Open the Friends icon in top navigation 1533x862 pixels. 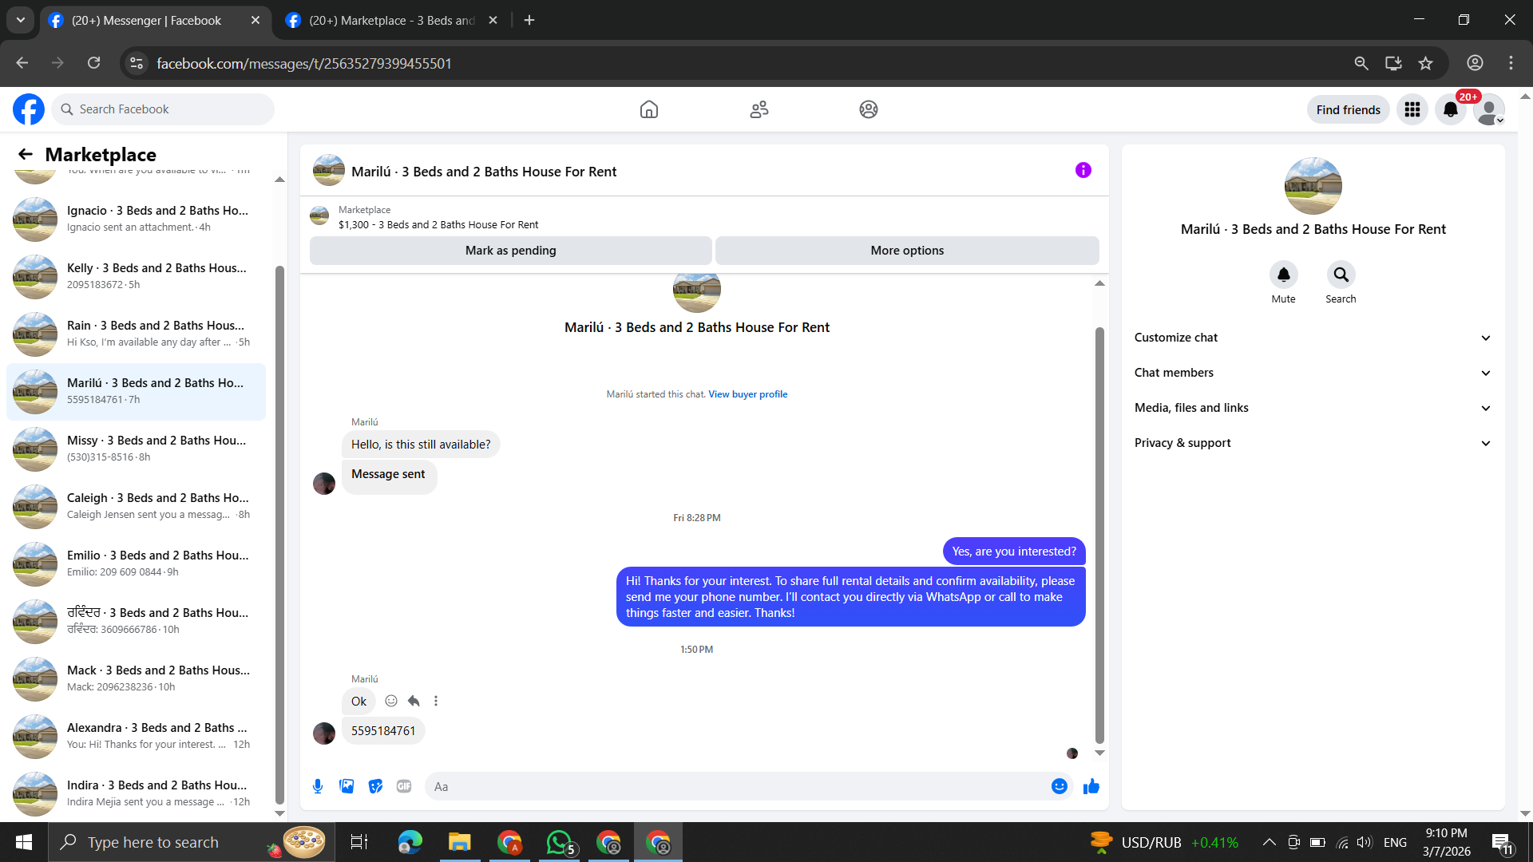click(x=759, y=109)
